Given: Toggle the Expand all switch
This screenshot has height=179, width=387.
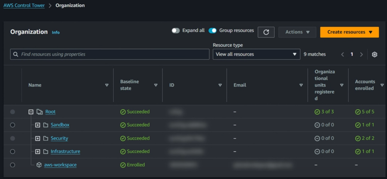Looking at the screenshot, I should (176, 31).
